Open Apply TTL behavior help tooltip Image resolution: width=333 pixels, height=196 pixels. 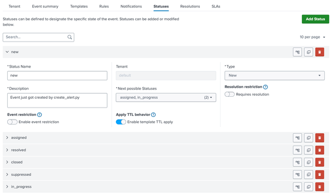[153, 114]
